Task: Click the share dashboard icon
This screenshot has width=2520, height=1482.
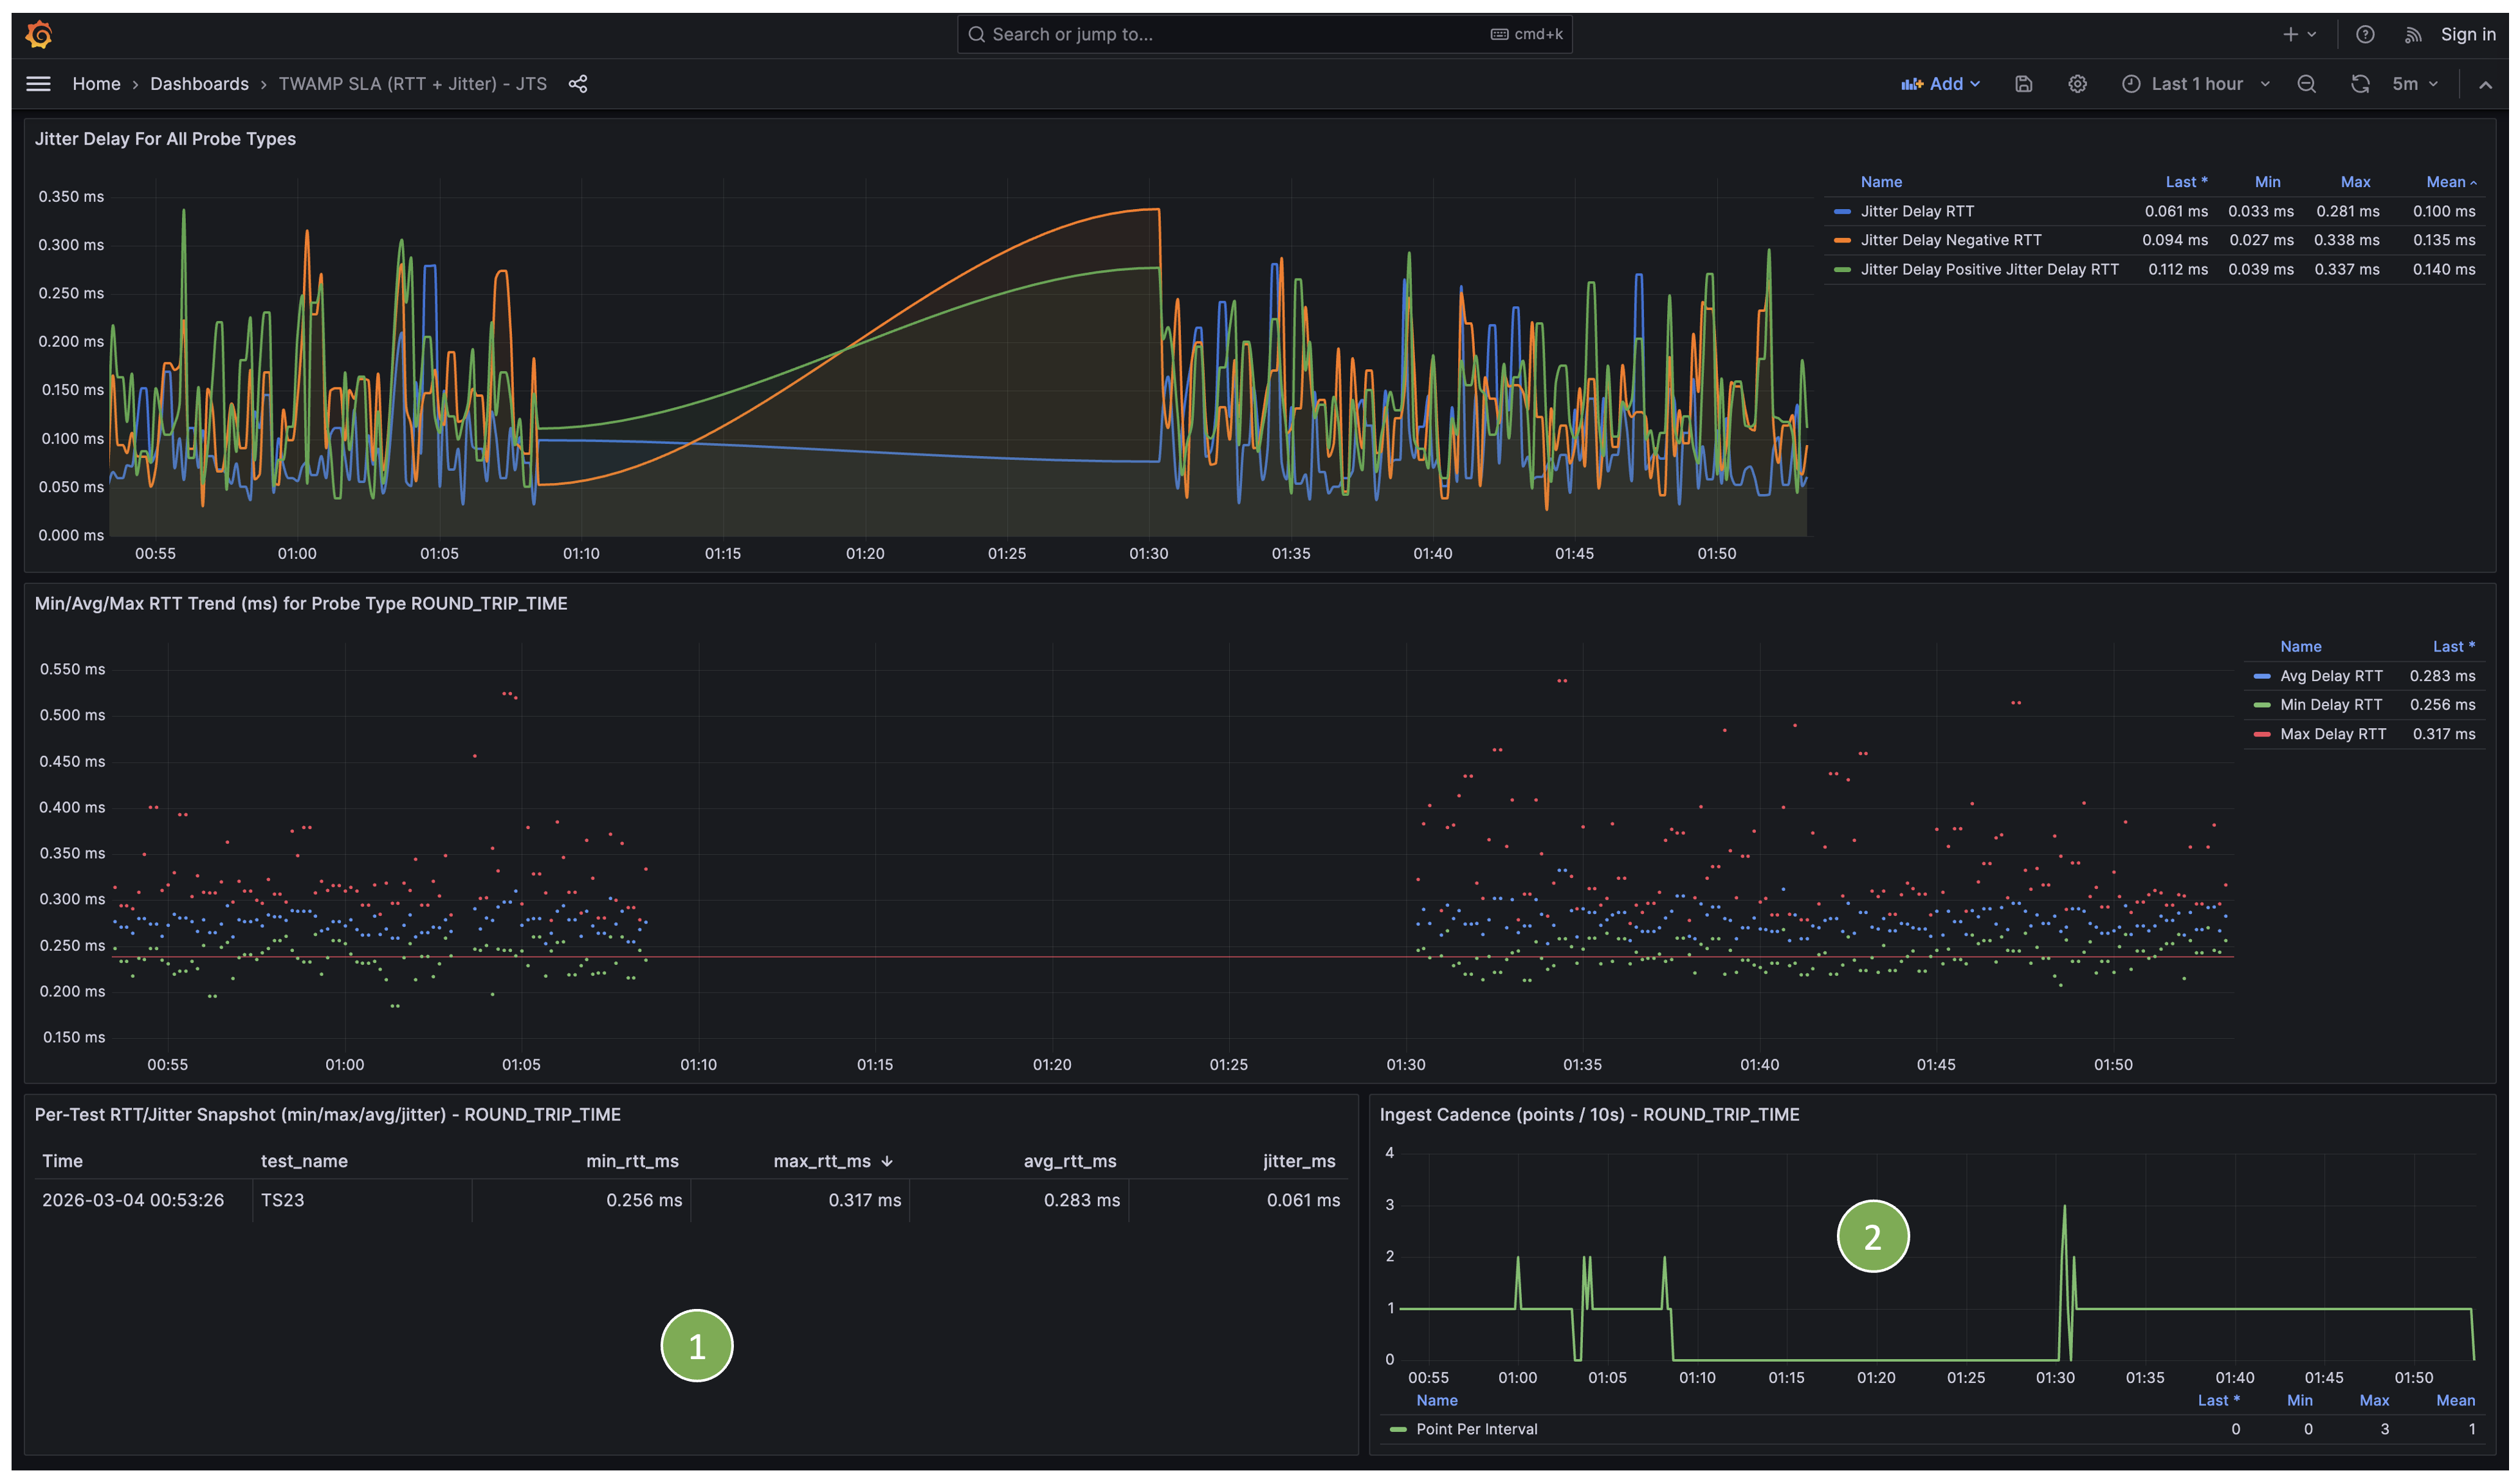Action: [578, 84]
